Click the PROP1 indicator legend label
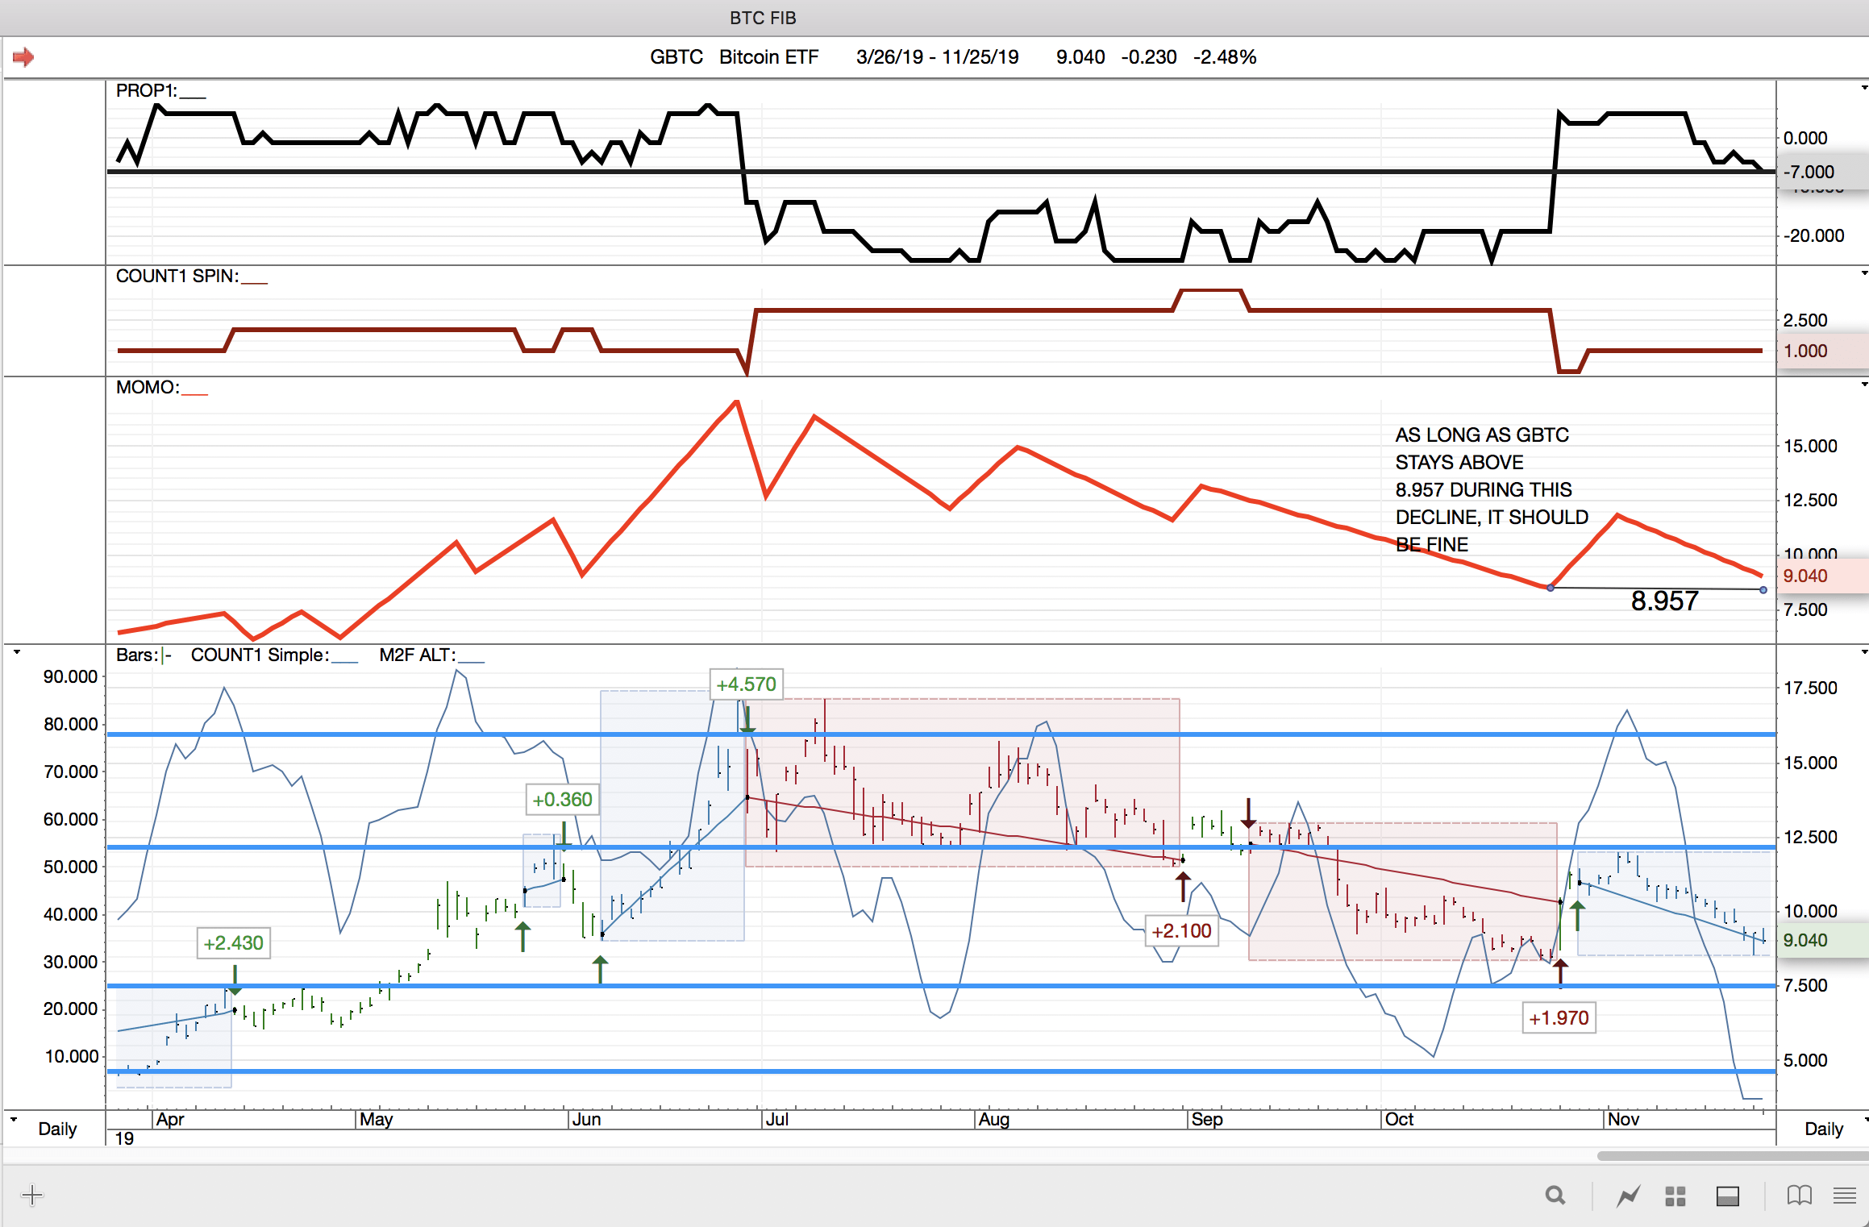The width and height of the screenshot is (1869, 1227). pyautogui.click(x=147, y=91)
